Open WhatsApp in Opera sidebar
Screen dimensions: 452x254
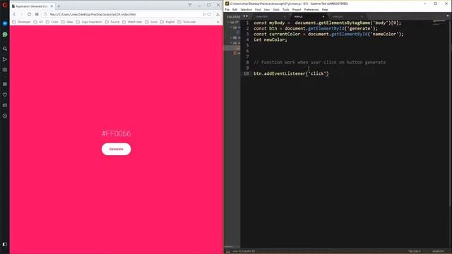(5, 35)
